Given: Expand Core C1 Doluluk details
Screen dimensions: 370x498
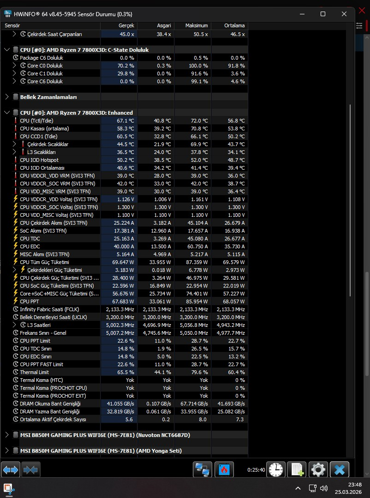Looking at the screenshot, I should (x=14, y=74).
